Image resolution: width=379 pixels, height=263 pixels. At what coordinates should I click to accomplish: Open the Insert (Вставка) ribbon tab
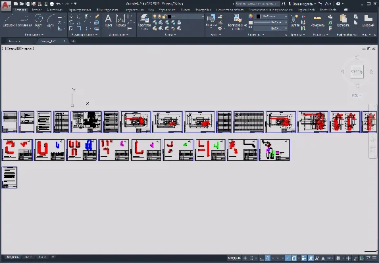(x=36, y=10)
